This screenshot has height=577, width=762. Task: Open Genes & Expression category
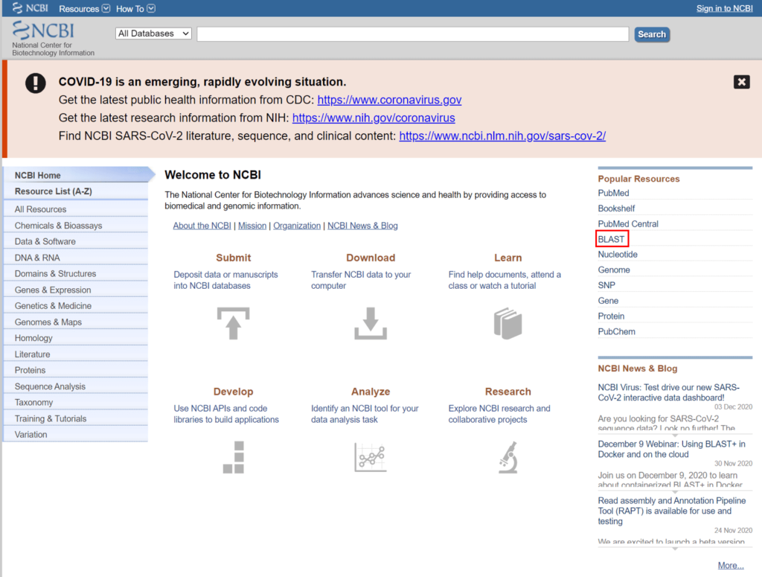76,290
